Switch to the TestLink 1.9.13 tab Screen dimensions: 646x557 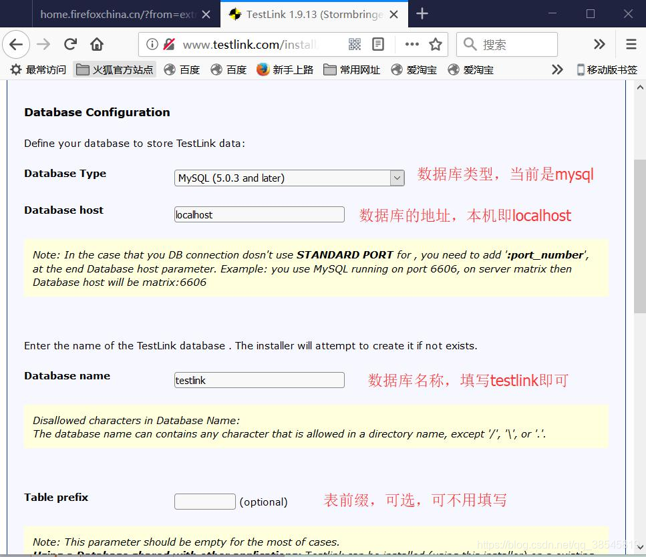pyautogui.click(x=313, y=15)
